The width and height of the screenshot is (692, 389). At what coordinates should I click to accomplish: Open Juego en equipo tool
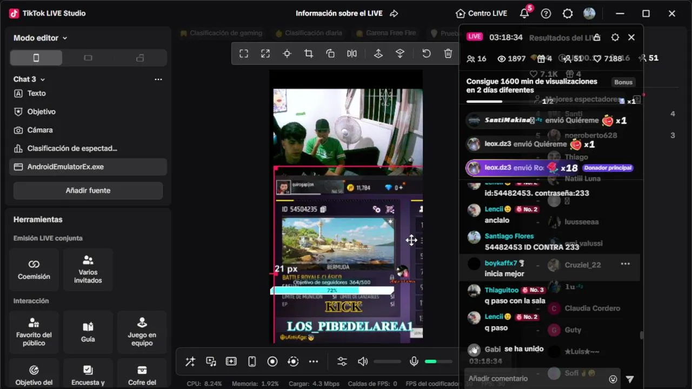click(x=142, y=332)
